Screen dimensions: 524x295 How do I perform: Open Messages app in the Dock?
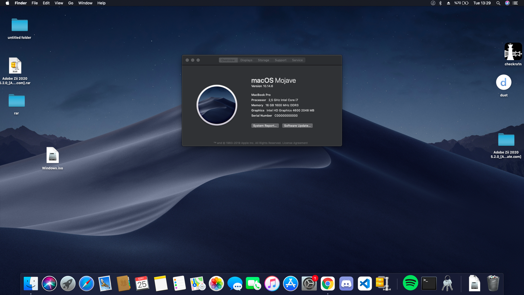[x=235, y=284]
